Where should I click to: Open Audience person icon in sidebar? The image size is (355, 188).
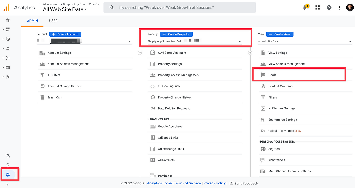[8, 48]
